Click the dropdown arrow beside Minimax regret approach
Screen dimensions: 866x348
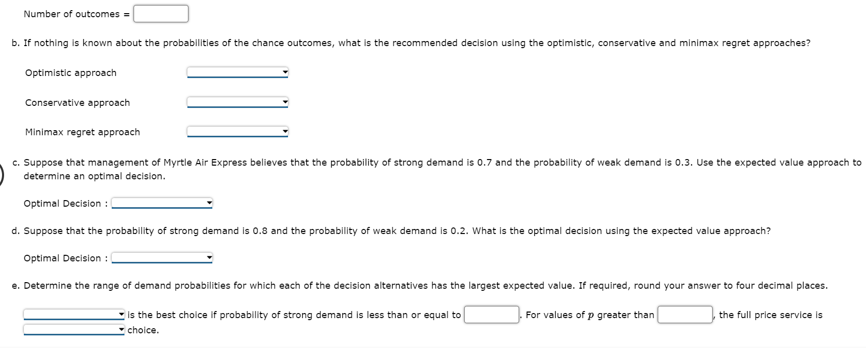click(284, 132)
